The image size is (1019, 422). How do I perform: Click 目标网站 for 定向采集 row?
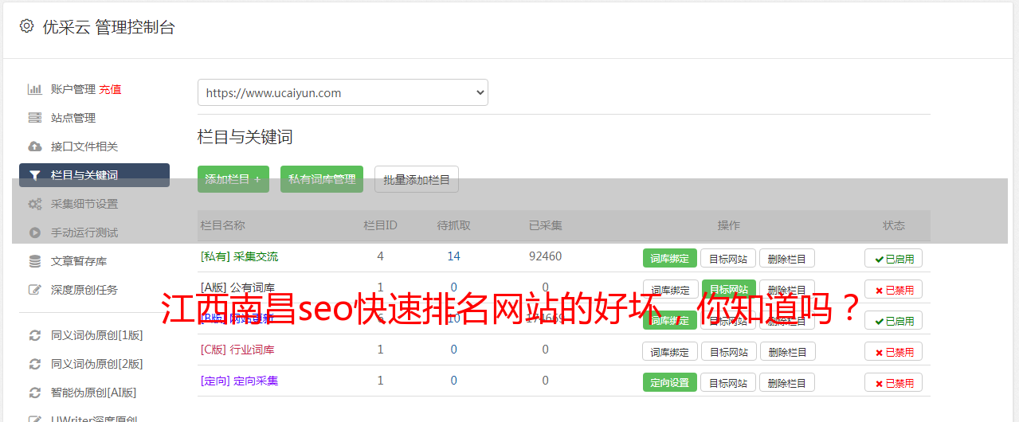click(x=728, y=382)
